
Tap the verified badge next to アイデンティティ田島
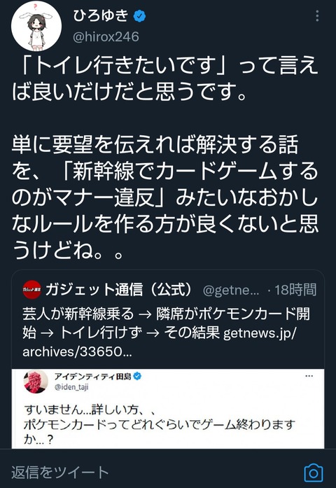pyautogui.click(x=137, y=376)
